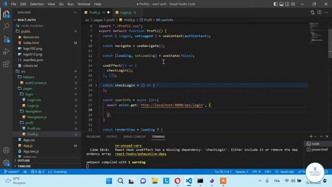Toggle secondary side bar layout icon
332x187 pixels.
pyautogui.click(x=287, y=4)
